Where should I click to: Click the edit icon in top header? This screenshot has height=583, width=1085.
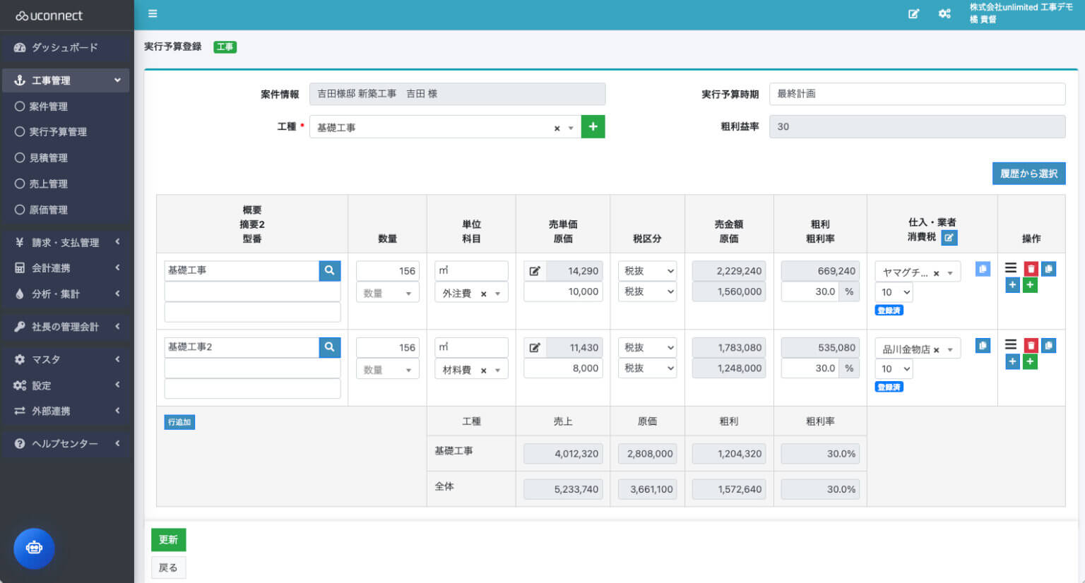913,13
